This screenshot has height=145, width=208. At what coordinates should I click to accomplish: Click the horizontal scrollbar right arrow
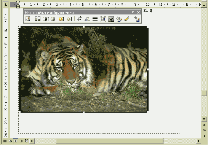point(198,141)
